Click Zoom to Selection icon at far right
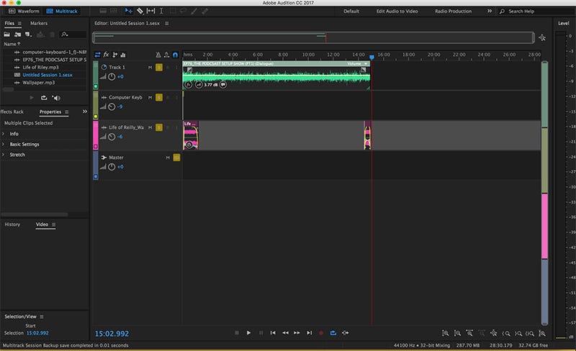This screenshot has width=576, height=351. click(x=542, y=333)
